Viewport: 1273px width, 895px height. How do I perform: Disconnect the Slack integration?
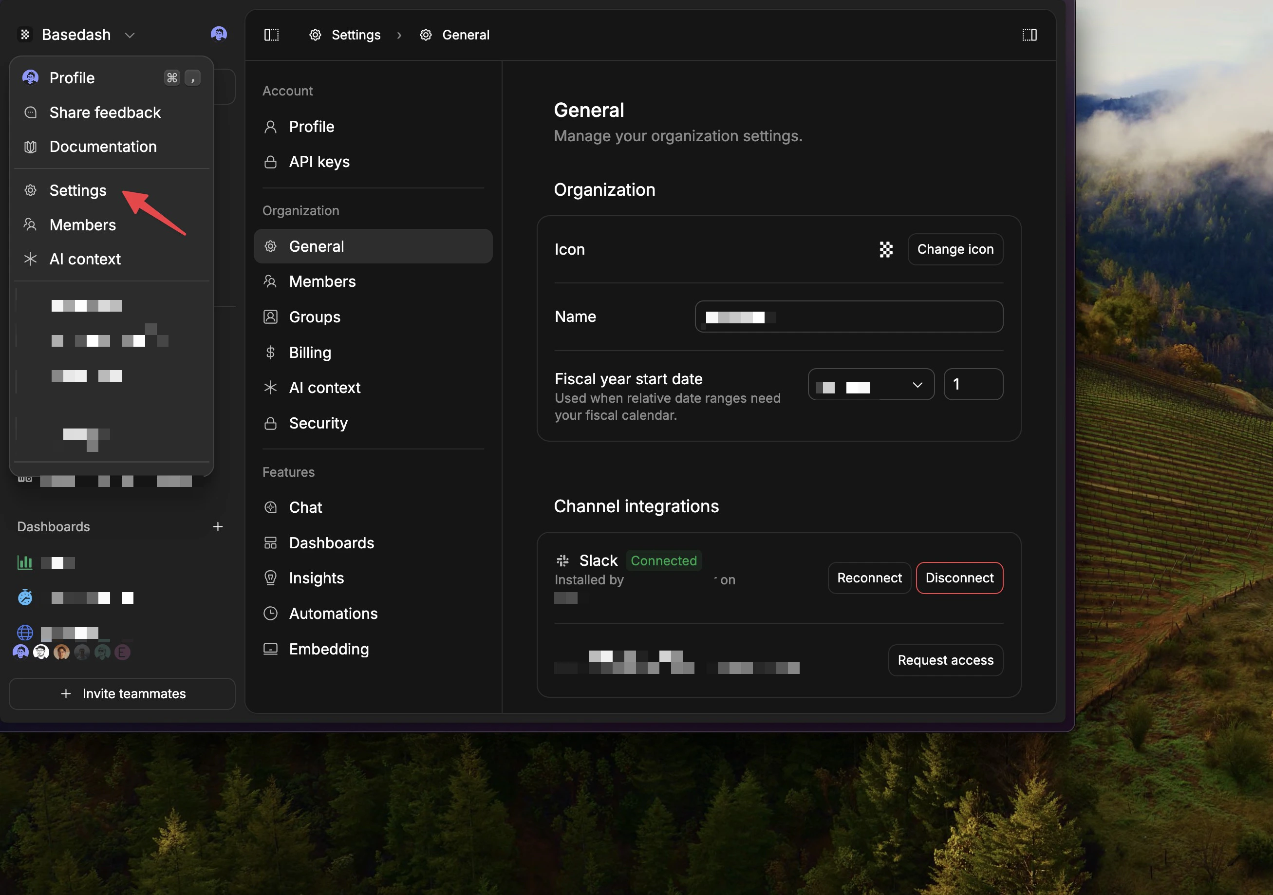[x=959, y=578]
